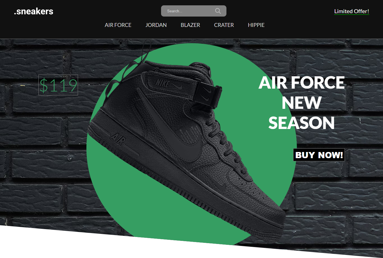Screen dimensions: 383x258
Task: Select AIR FORCE in the navigation menu
Action: (118, 25)
